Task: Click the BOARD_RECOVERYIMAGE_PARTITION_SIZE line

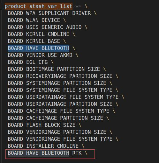Action: [x=60, y=76]
